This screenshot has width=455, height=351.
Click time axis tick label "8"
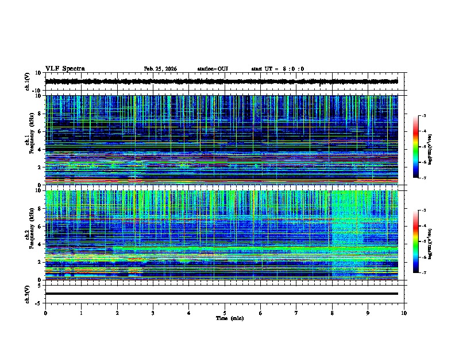point(332,313)
